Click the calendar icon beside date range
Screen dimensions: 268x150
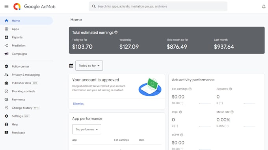(71, 66)
